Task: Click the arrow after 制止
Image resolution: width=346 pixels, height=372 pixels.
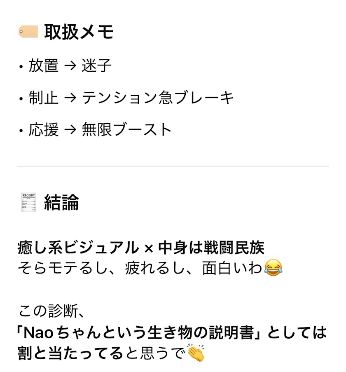Action: 70,98
